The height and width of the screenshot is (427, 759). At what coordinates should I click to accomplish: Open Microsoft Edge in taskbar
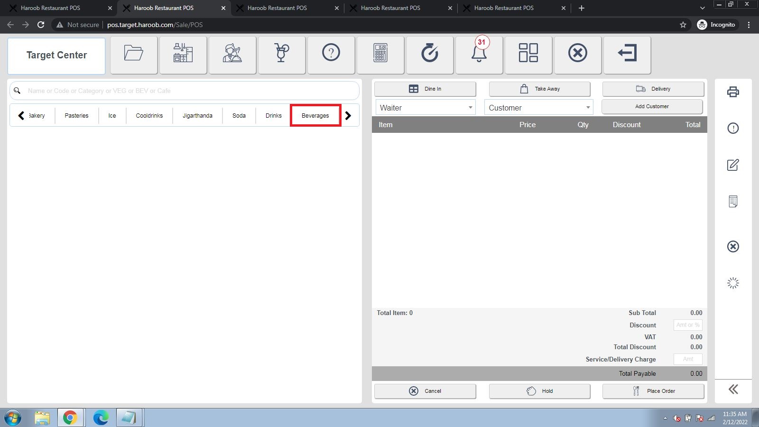pos(101,418)
